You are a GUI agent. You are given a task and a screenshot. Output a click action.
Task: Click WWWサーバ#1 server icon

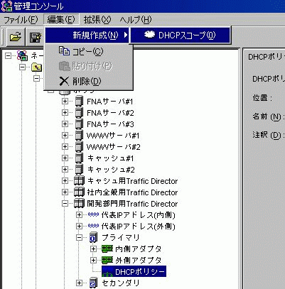79,136
